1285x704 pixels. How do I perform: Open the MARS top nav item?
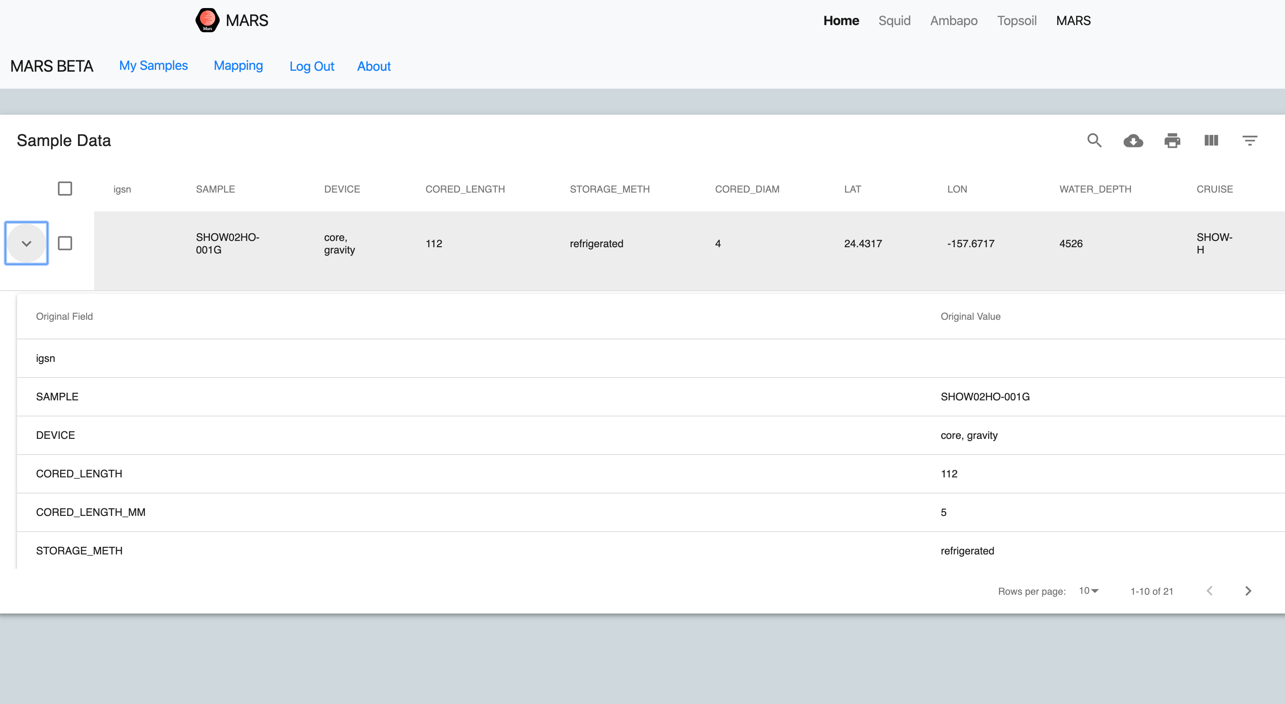[1073, 21]
